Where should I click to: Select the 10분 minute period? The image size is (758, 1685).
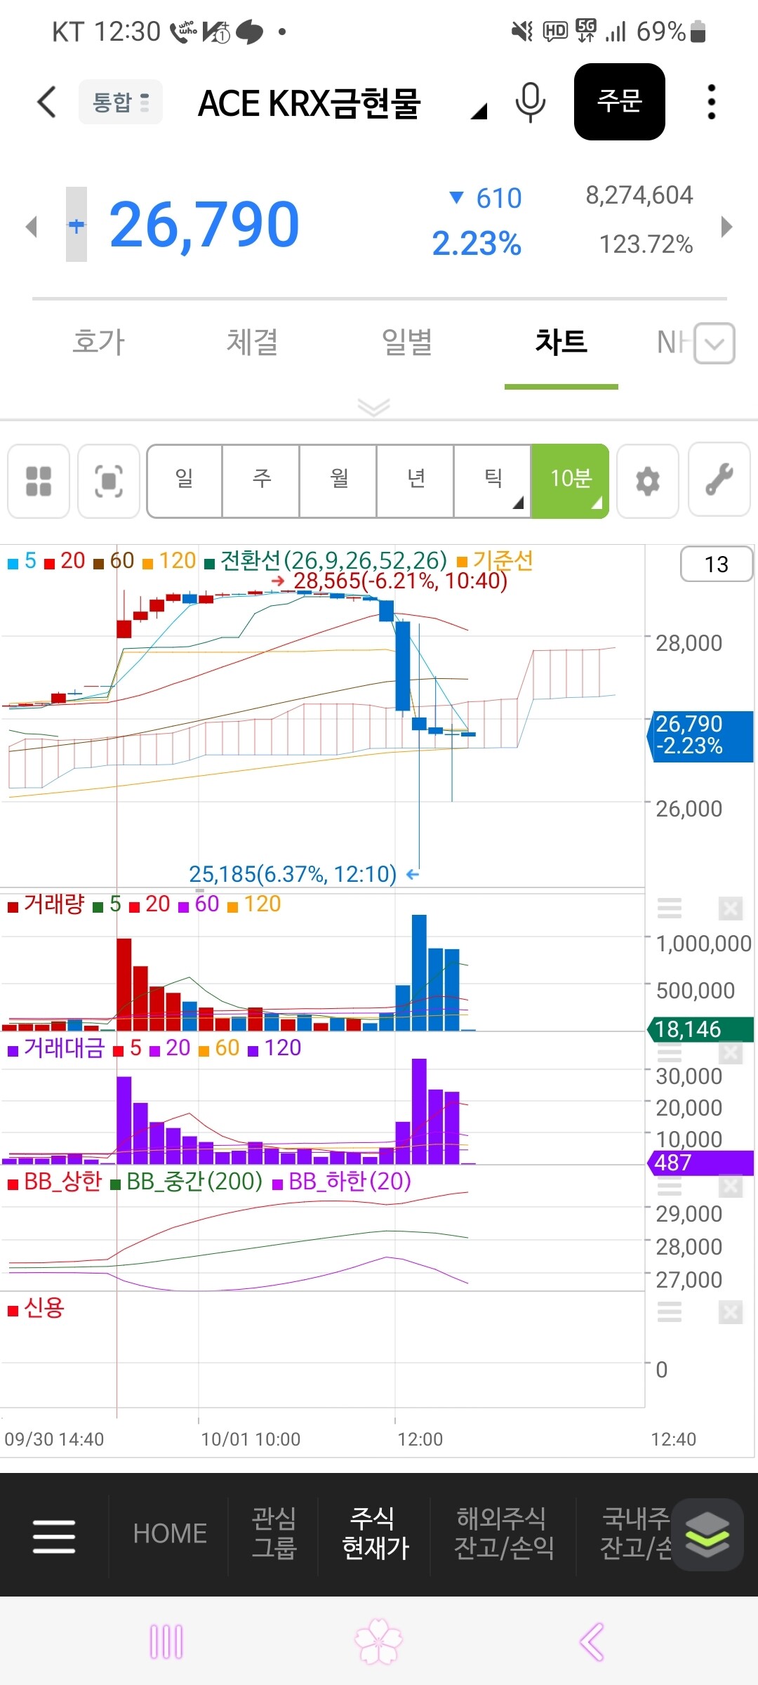click(570, 481)
